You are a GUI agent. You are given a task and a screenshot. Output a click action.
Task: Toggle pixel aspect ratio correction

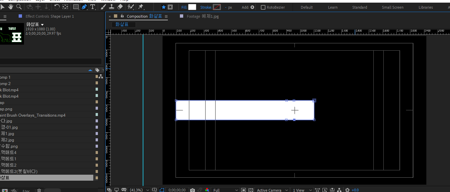click(317, 190)
